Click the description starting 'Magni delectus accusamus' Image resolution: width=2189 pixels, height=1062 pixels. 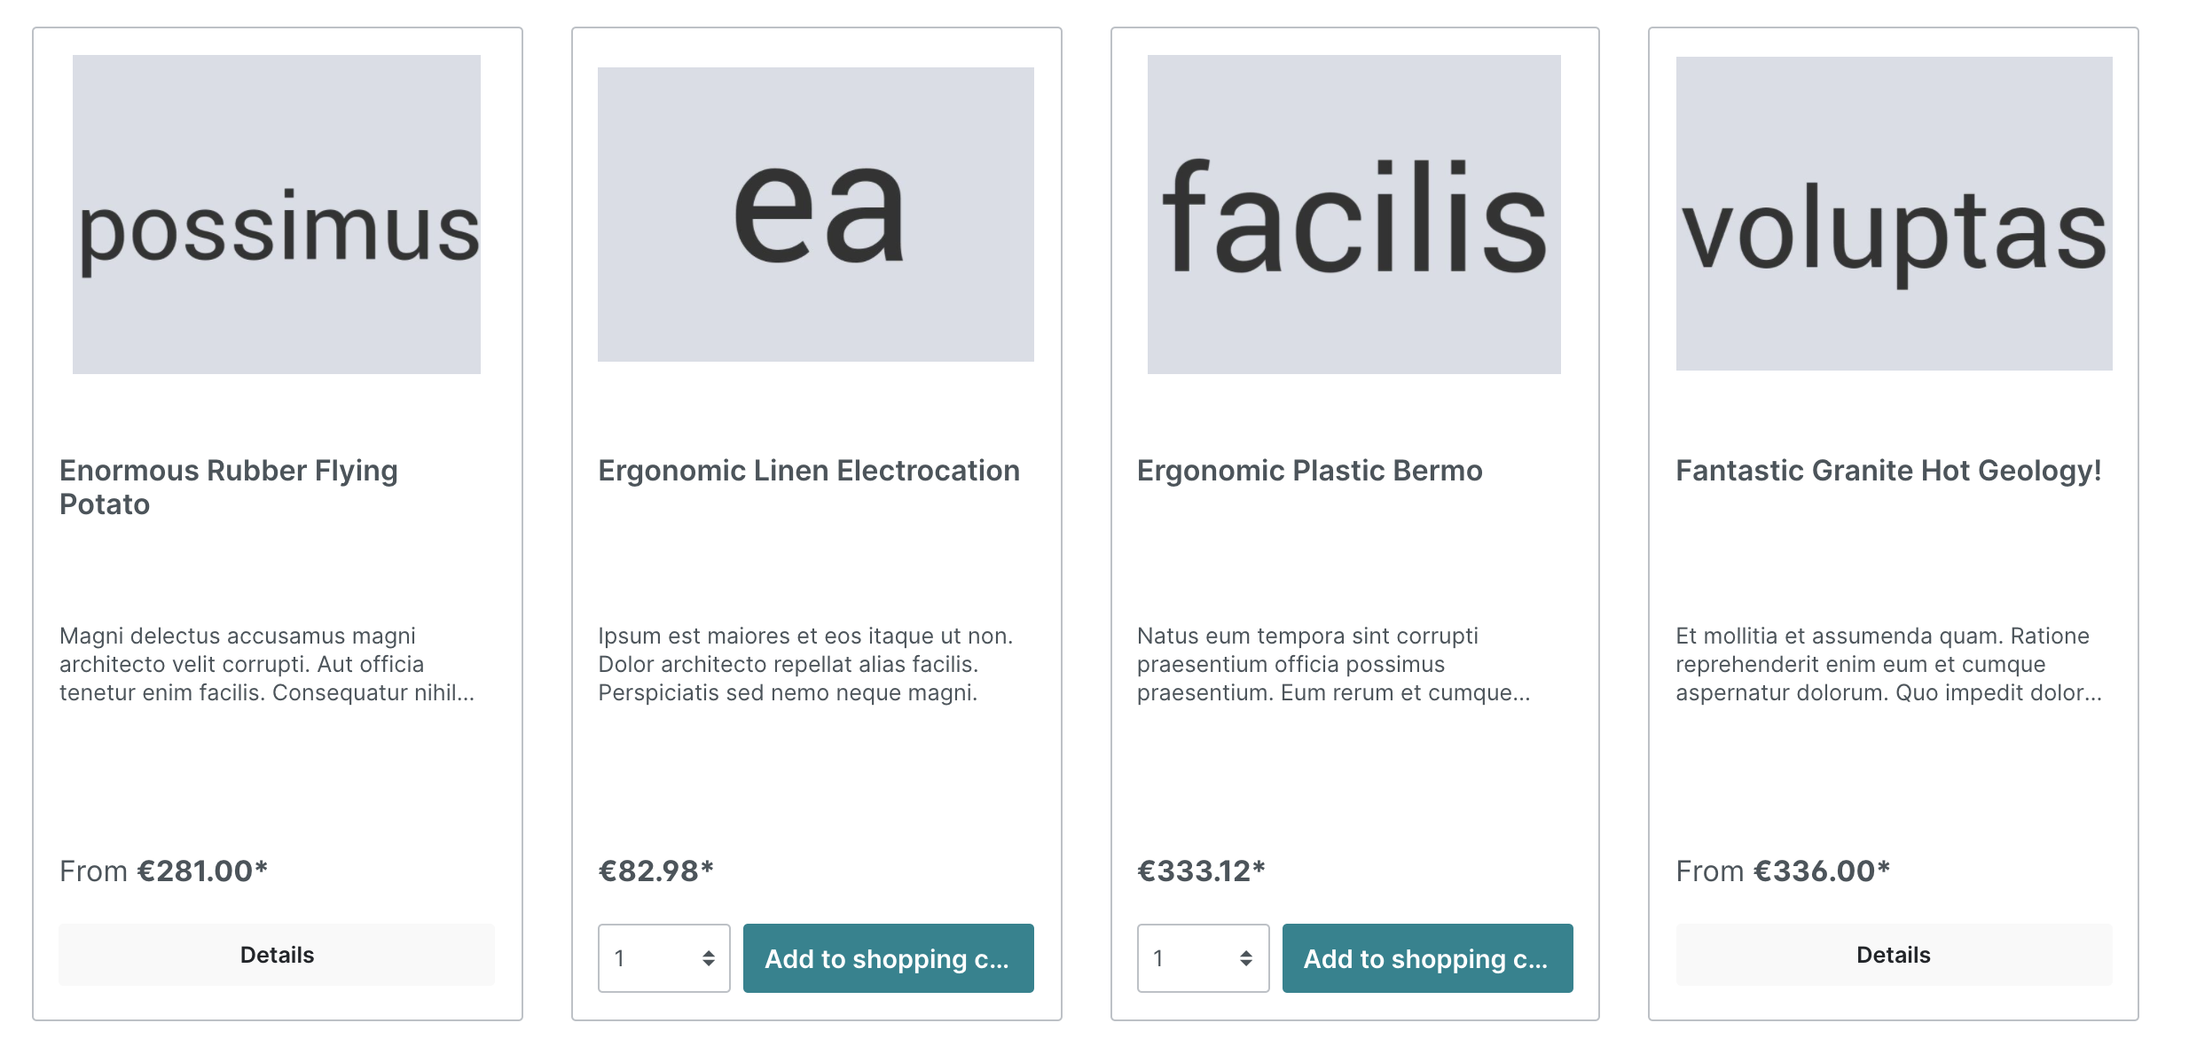(267, 664)
